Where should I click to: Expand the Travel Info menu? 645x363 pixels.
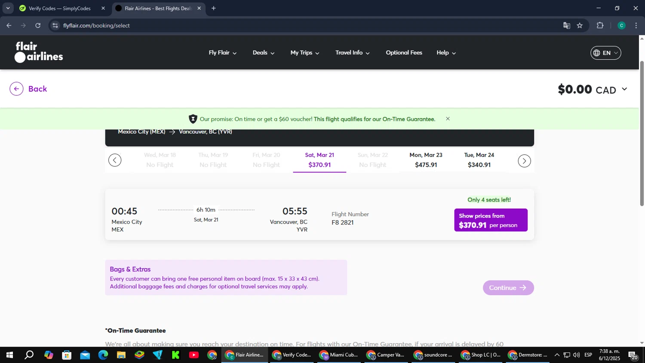[353, 53]
